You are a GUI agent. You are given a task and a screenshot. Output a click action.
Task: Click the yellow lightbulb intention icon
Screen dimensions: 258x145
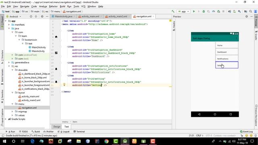click(64, 85)
